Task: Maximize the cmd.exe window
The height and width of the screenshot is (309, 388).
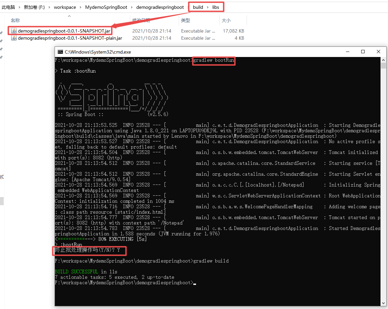Action: pos(363,52)
